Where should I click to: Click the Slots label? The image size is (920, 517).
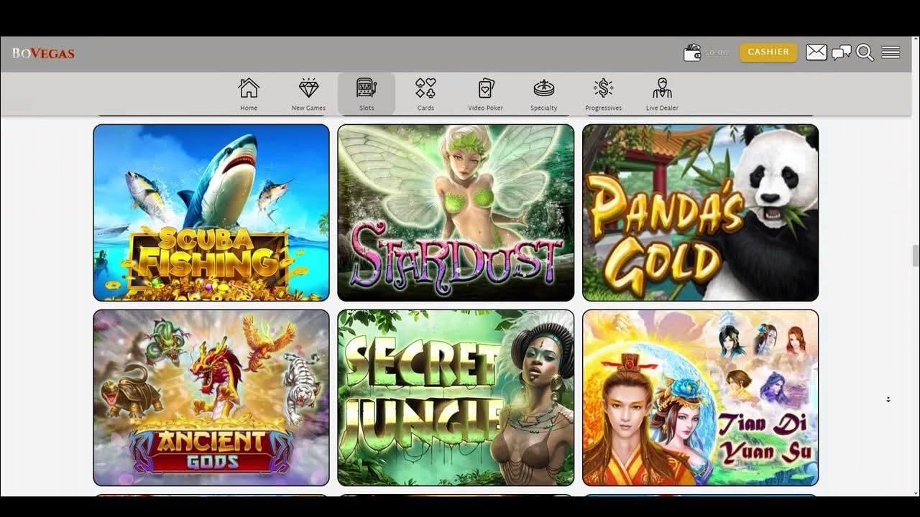tap(367, 108)
